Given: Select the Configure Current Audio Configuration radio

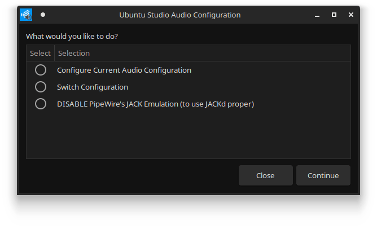Looking at the screenshot, I should pyautogui.click(x=41, y=70).
